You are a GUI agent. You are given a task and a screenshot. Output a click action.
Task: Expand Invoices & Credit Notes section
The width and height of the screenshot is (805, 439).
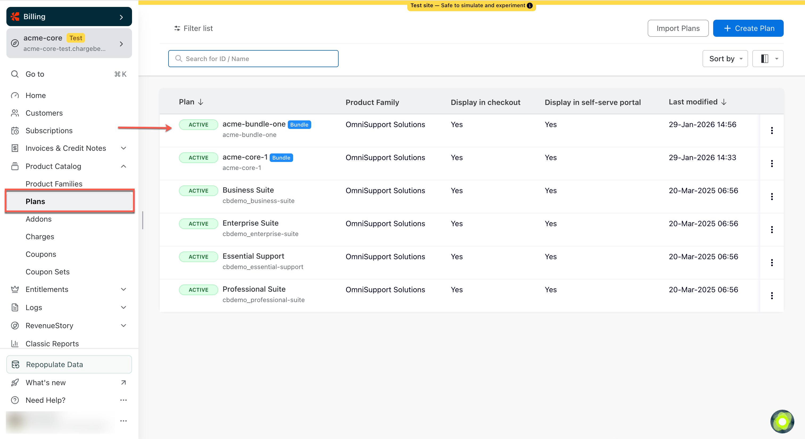pyautogui.click(x=124, y=148)
